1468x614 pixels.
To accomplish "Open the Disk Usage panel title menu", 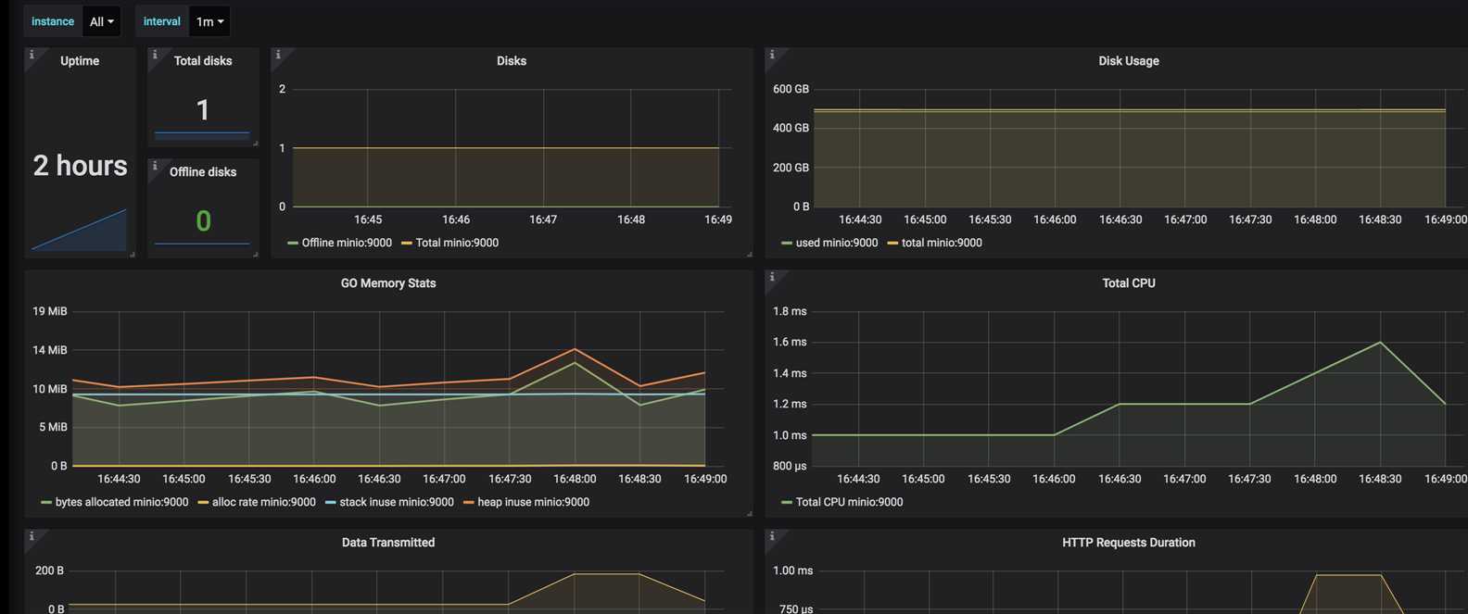I will [1129, 61].
